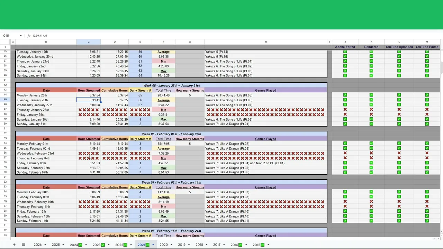The height and width of the screenshot is (249, 443).
Task: Click the fx function icon
Action: tap(29, 36)
